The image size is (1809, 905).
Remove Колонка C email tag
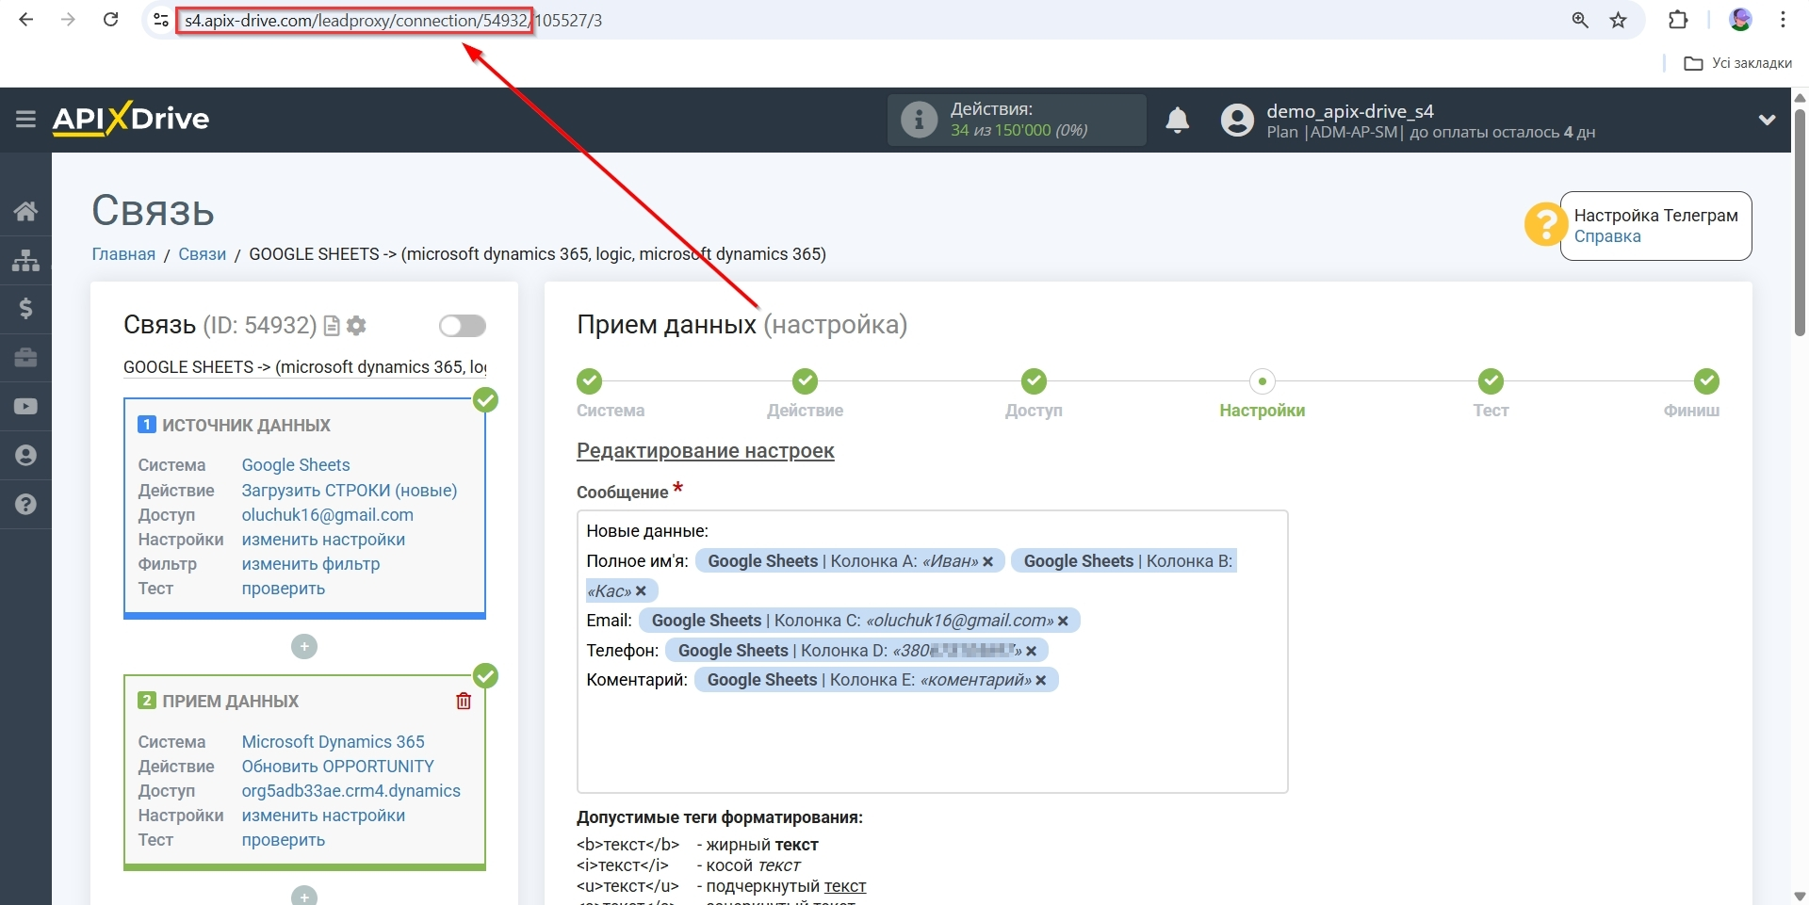(x=1063, y=622)
